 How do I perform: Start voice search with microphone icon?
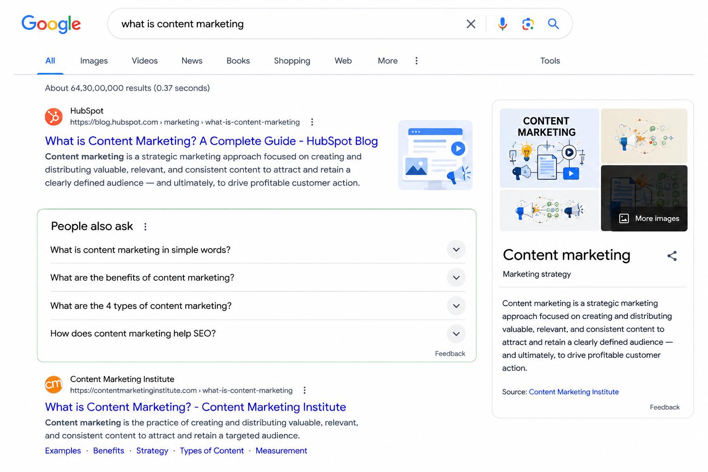coord(502,24)
